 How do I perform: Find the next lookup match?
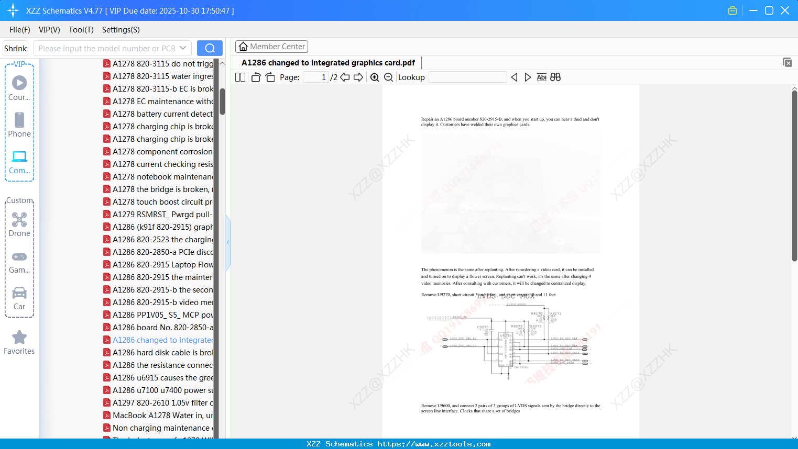pos(528,77)
